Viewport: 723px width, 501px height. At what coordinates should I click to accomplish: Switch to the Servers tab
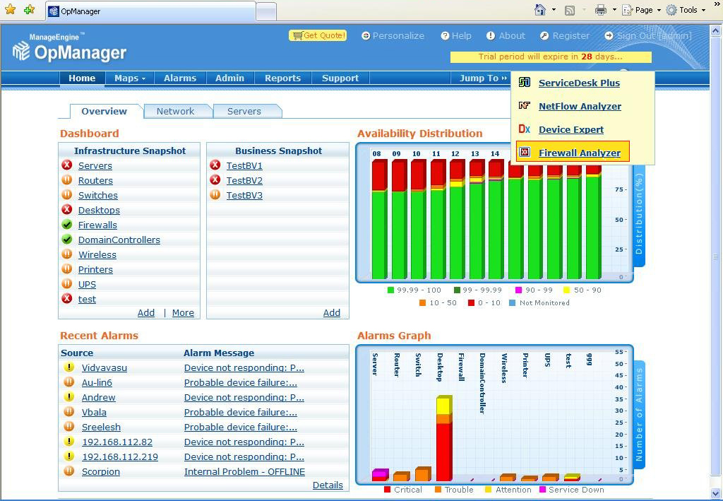click(244, 111)
